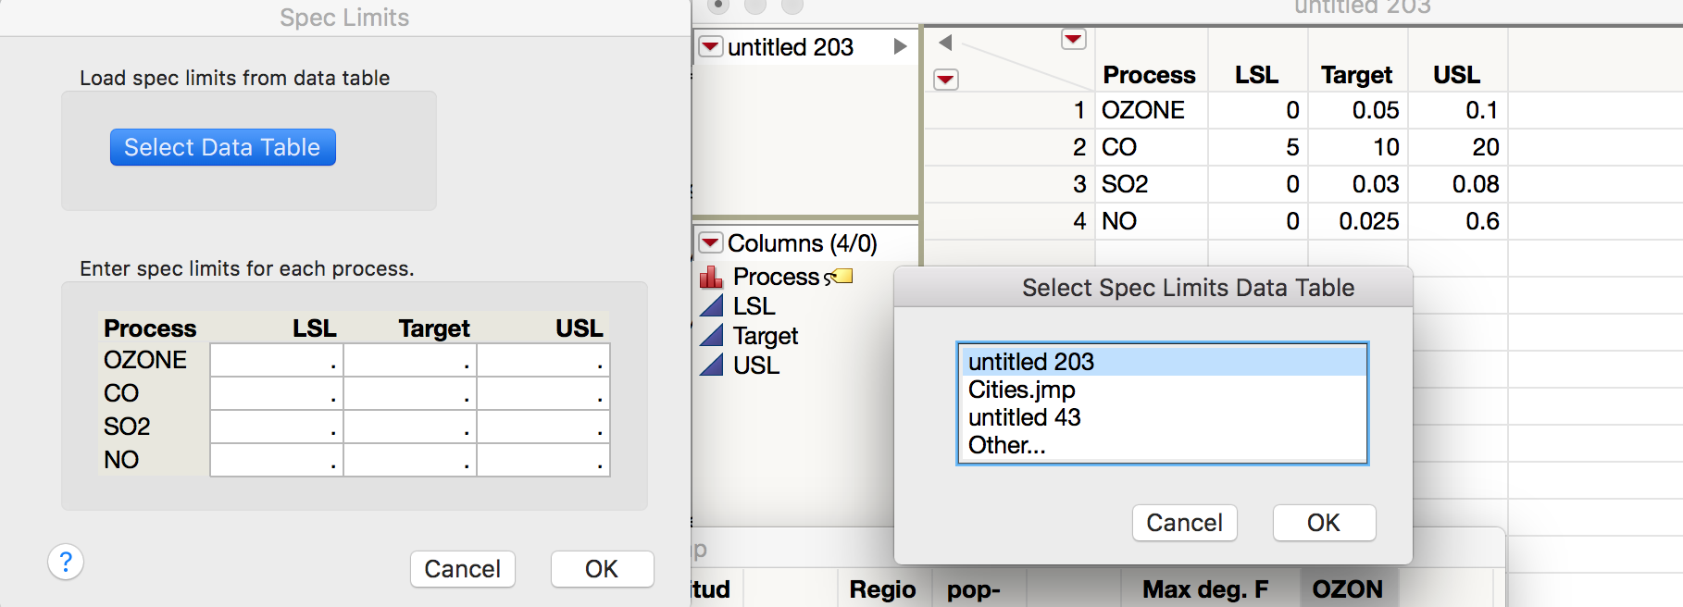Viewport: 1683px width, 607px height.
Task: Click the CO Target input field
Action: click(409, 394)
